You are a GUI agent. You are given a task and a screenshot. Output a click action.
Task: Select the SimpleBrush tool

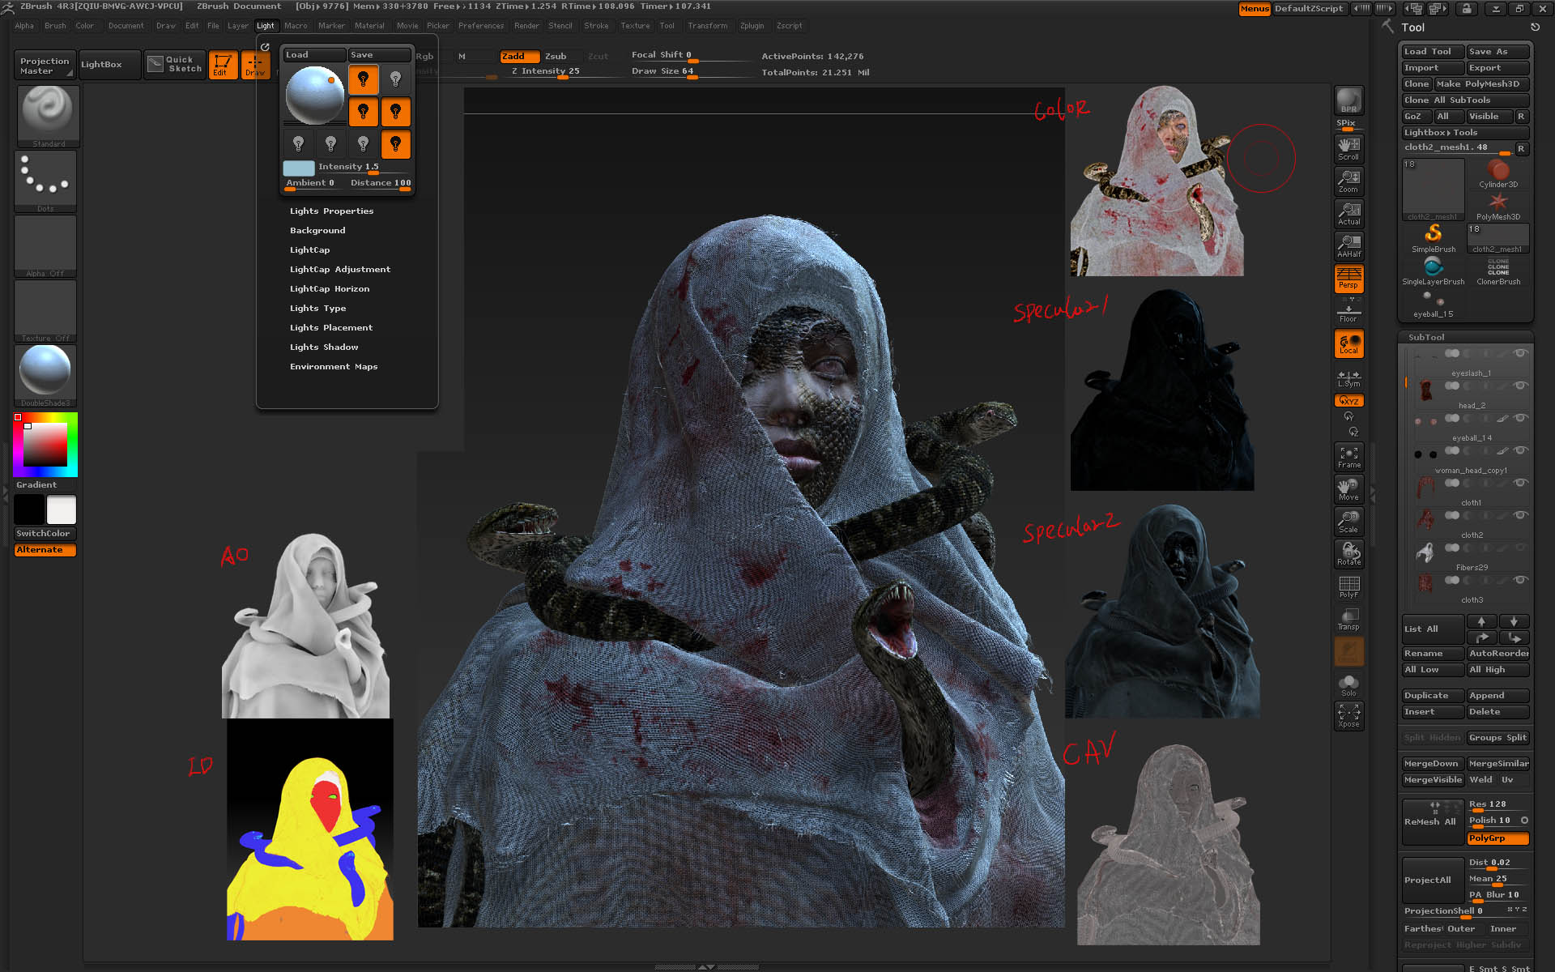click(x=1434, y=237)
